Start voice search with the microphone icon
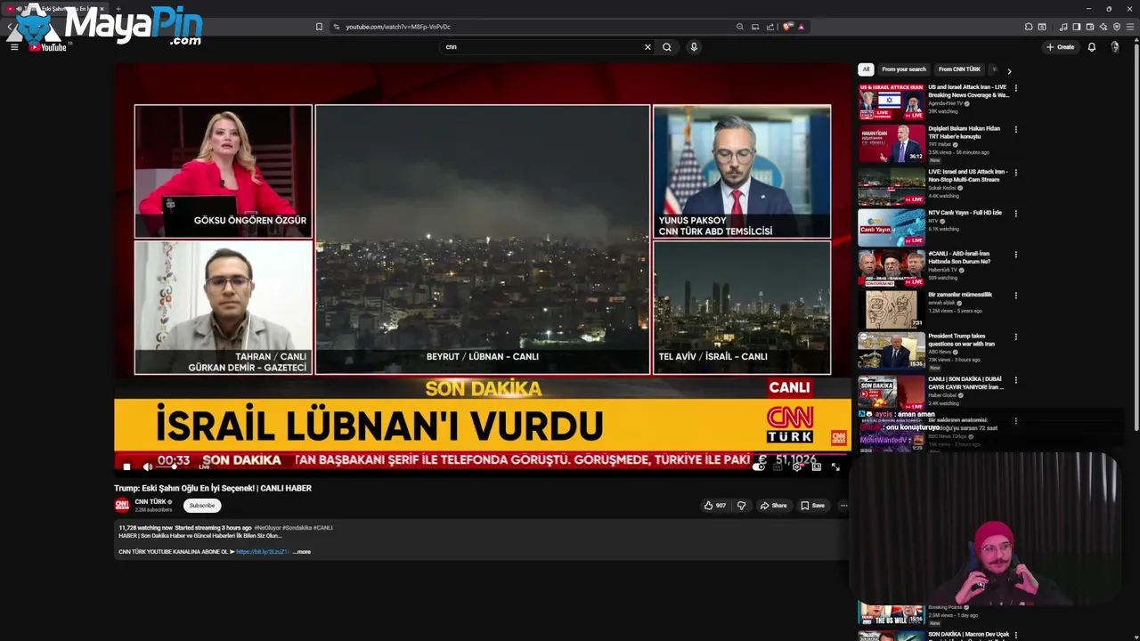The width and height of the screenshot is (1140, 641). pos(694,47)
